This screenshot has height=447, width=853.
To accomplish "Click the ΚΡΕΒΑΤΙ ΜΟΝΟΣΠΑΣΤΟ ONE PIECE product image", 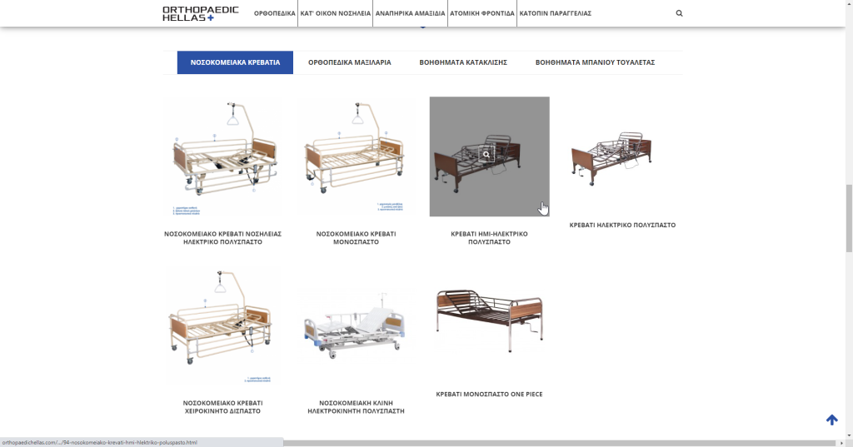I will click(489, 321).
